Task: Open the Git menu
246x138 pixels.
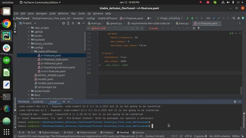Action: (x=89, y=13)
